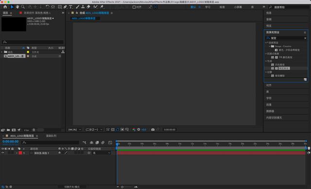Image resolution: width=311 pixels, height=189 pixels.
Task: Select the Puppet Pin tool
Action: point(102,7)
